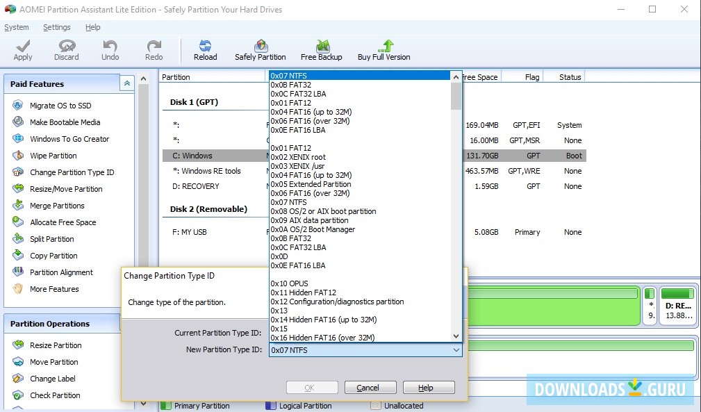Click the Change Partition Type ID icon
Image resolution: width=701 pixels, height=412 pixels.
tap(18, 172)
